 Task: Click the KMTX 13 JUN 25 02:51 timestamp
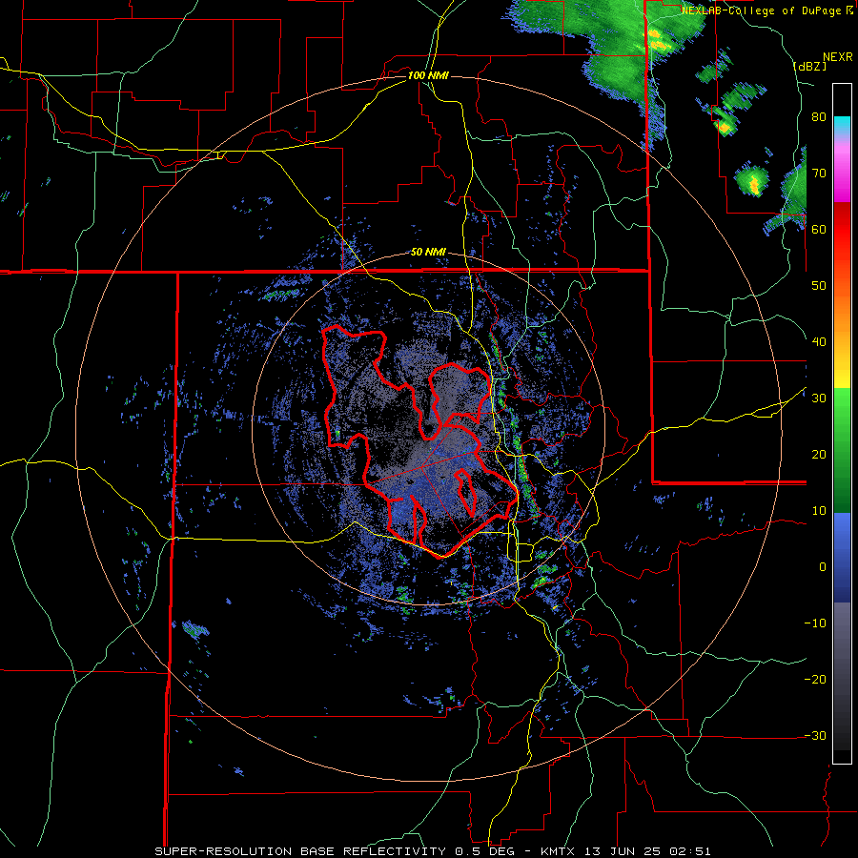tap(625, 851)
